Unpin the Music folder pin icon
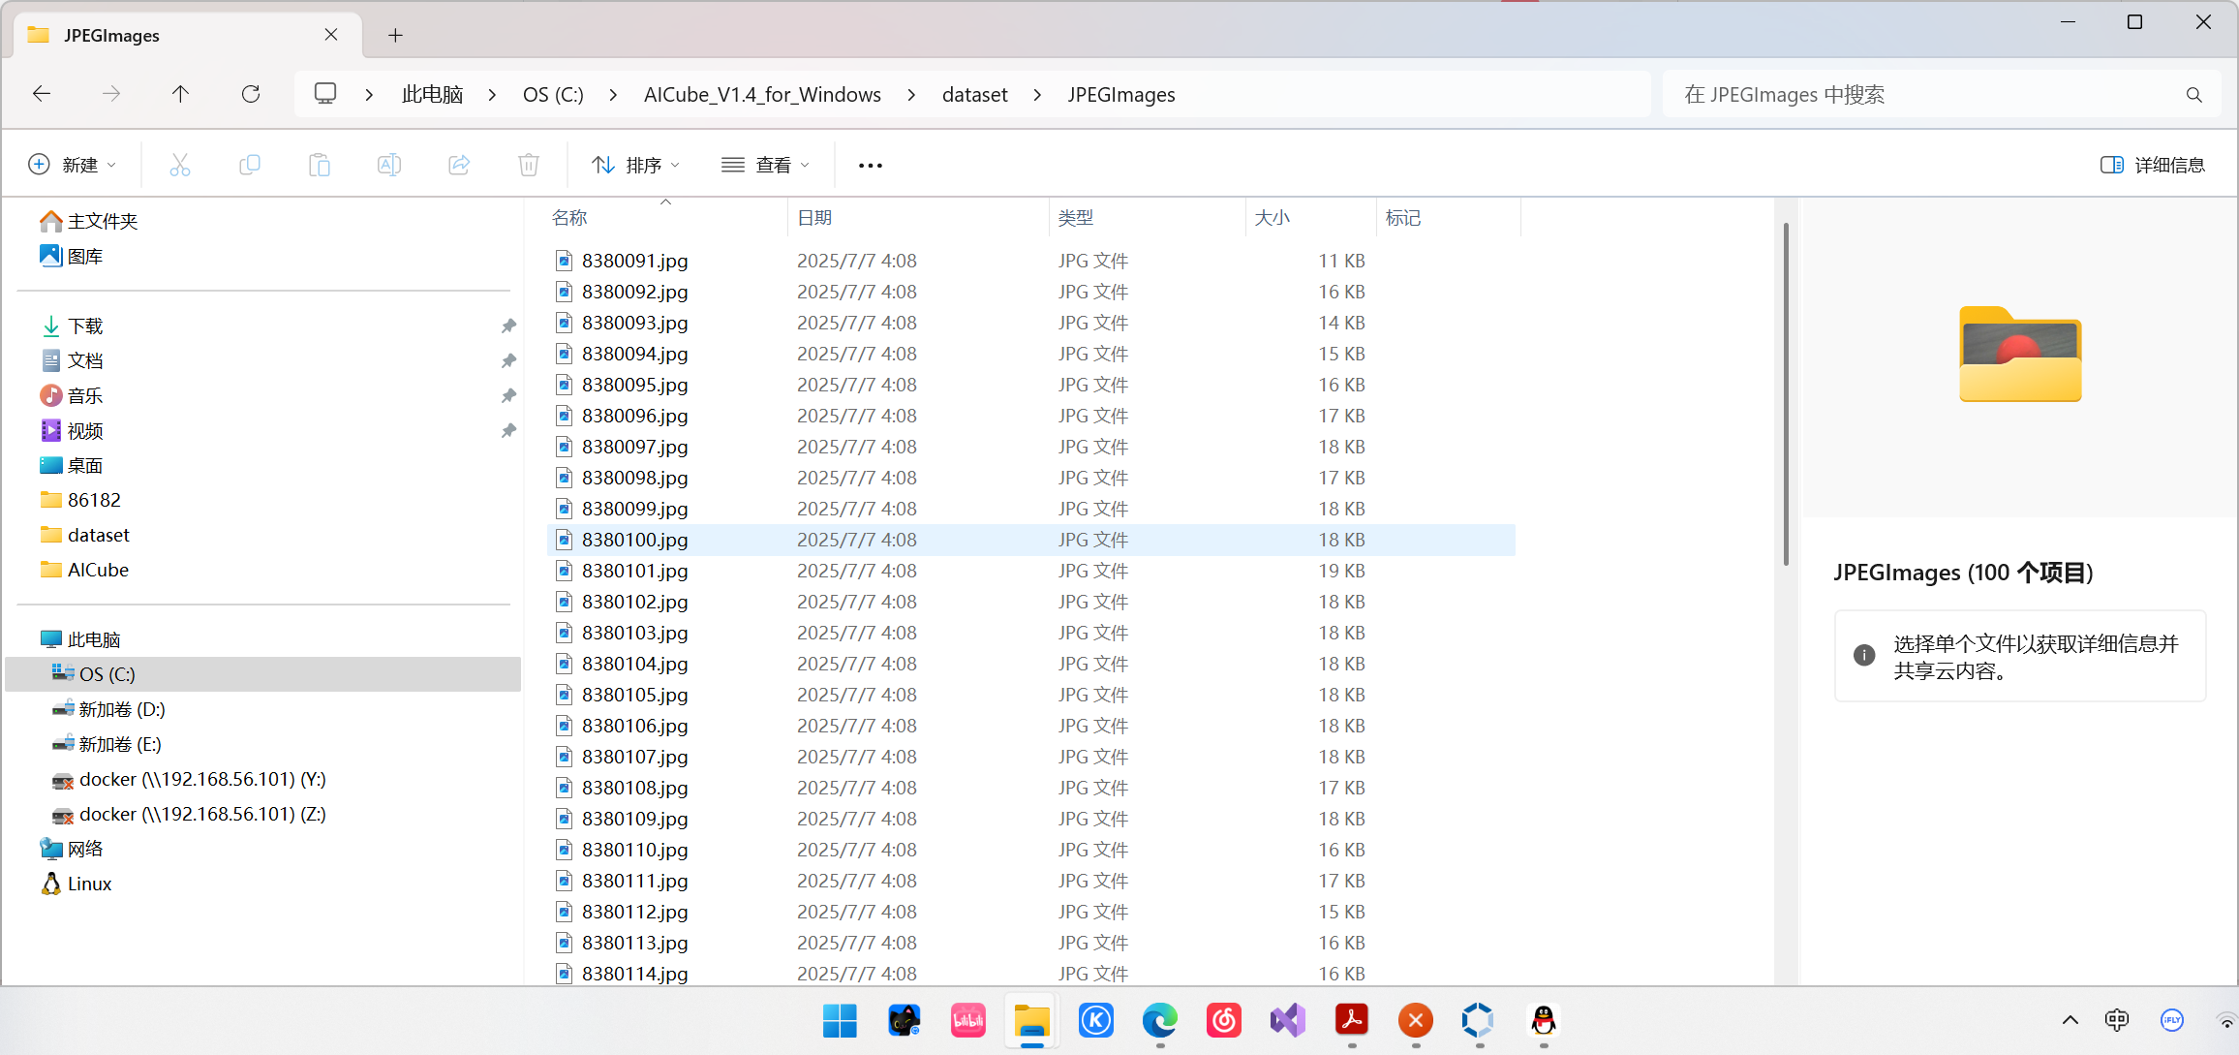 (508, 396)
